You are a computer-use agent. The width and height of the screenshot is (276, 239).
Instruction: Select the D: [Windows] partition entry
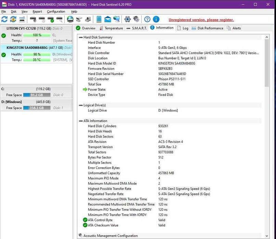[37, 105]
